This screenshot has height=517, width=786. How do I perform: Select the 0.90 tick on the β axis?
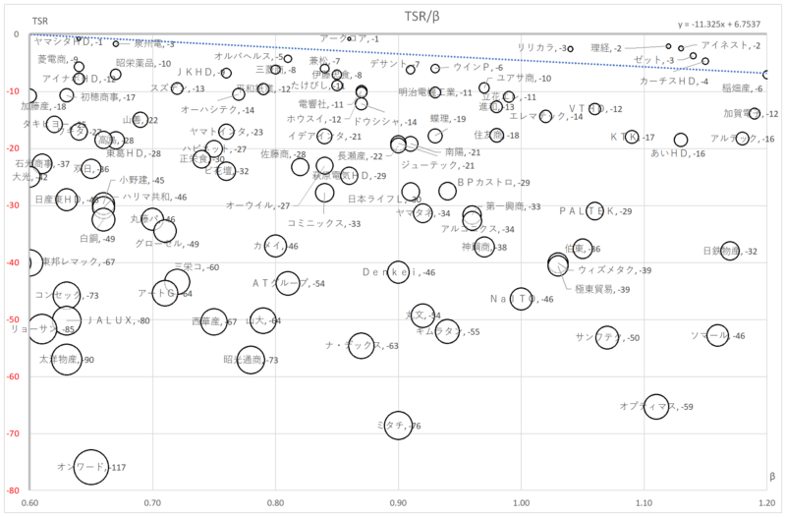pyautogui.click(x=399, y=502)
